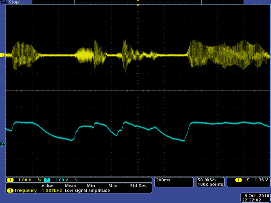Click the orange trigger position marker at top
Viewport: 271px width, 203px height.
tap(138, 5)
